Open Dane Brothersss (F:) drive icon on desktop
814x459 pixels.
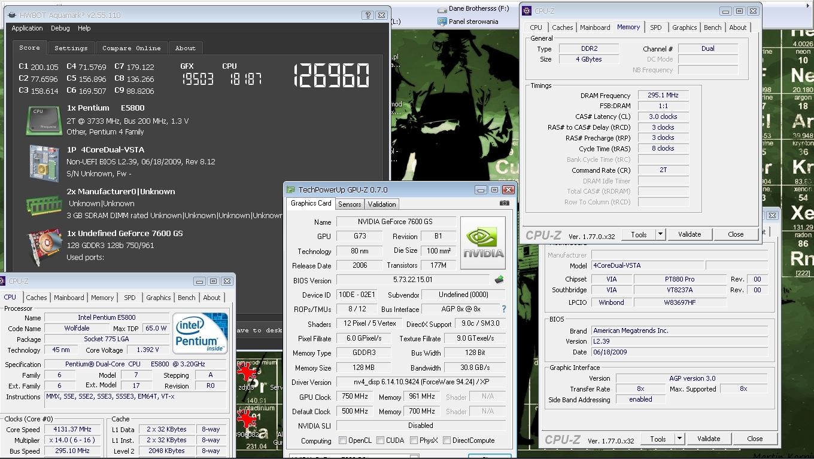pos(442,10)
